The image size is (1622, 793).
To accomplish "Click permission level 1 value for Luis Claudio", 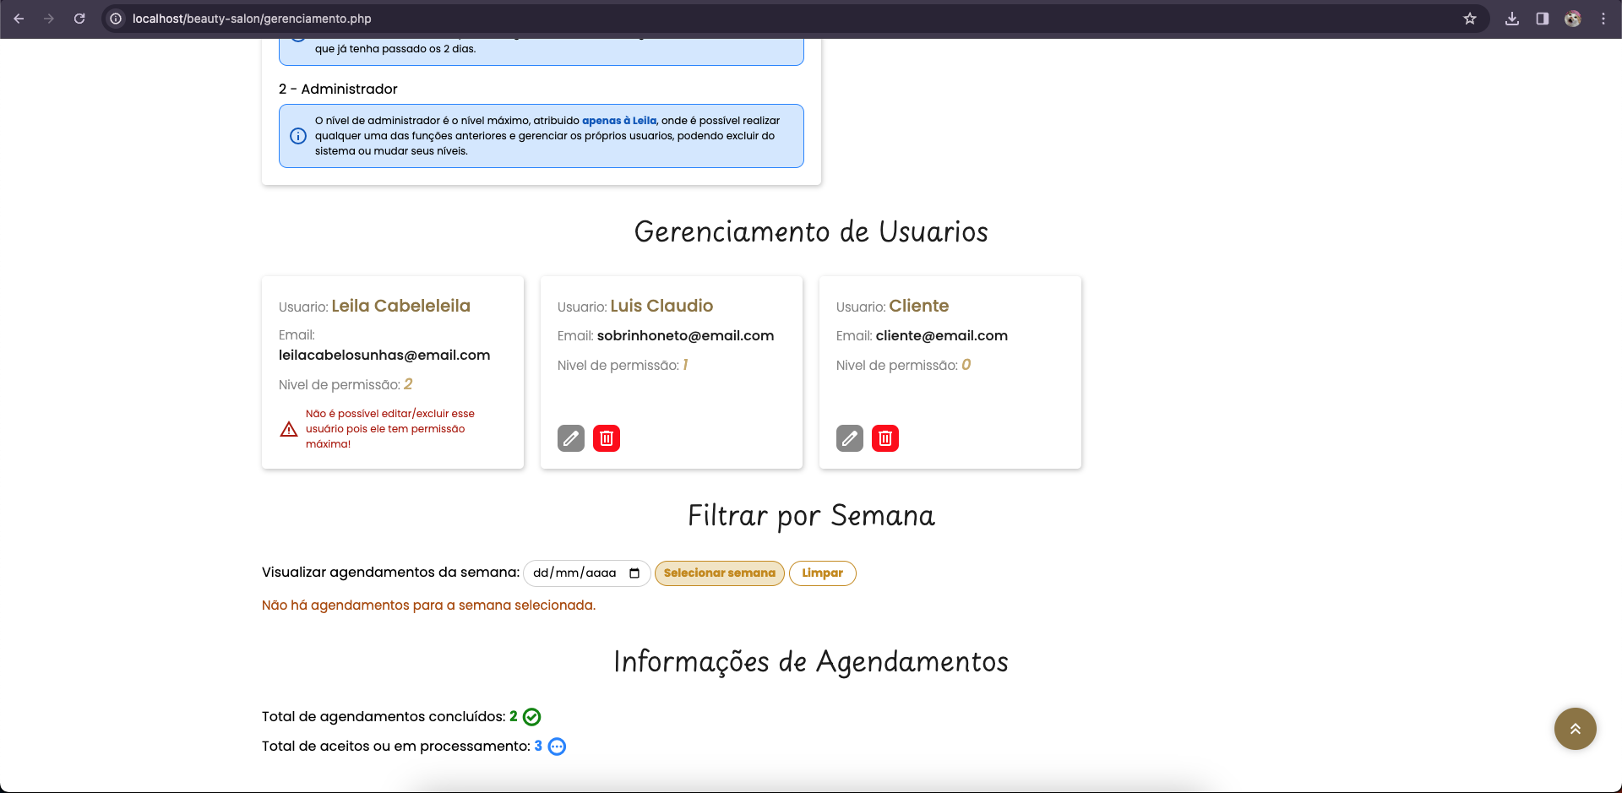I will (685, 365).
